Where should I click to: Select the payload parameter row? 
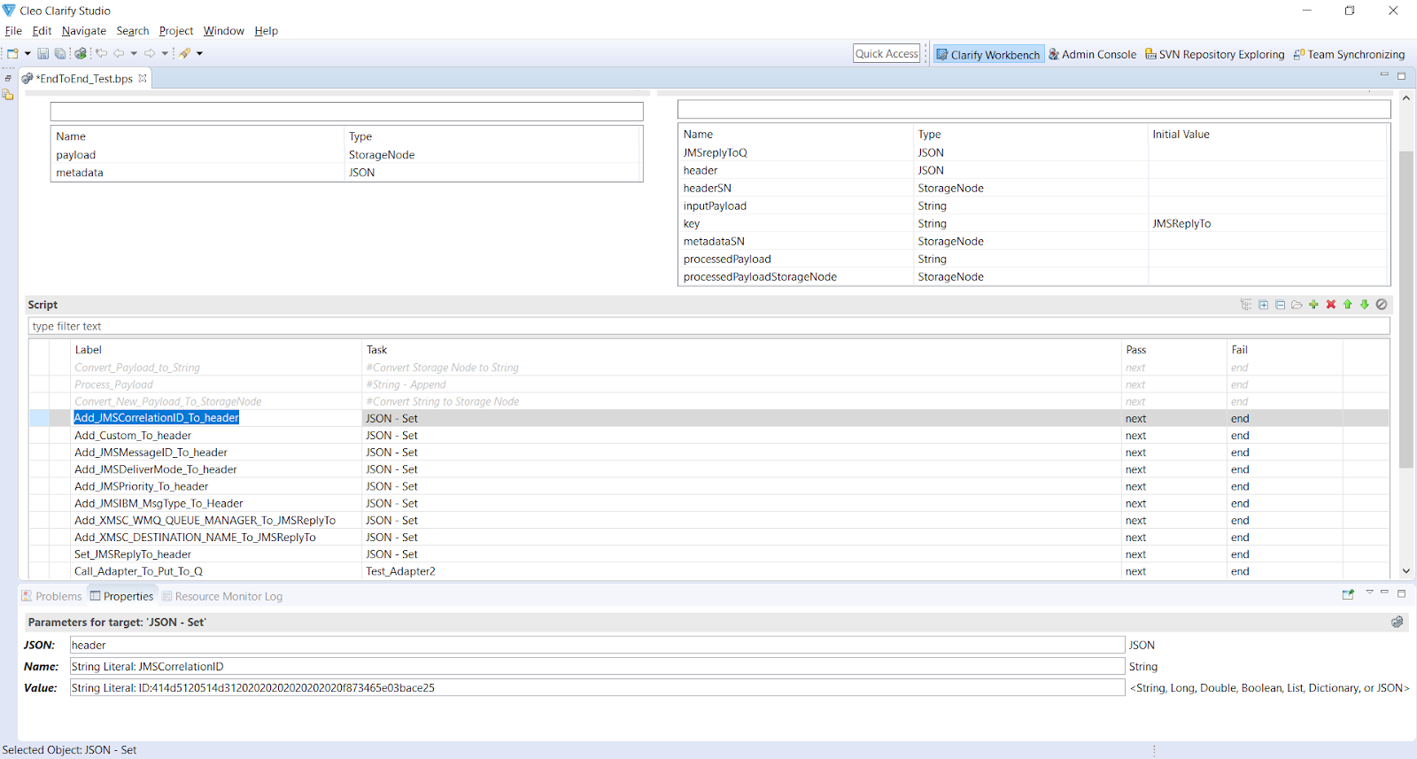[346, 155]
